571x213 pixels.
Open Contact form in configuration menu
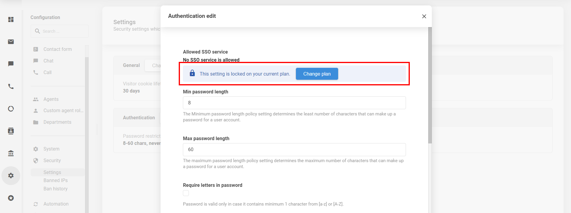57,49
